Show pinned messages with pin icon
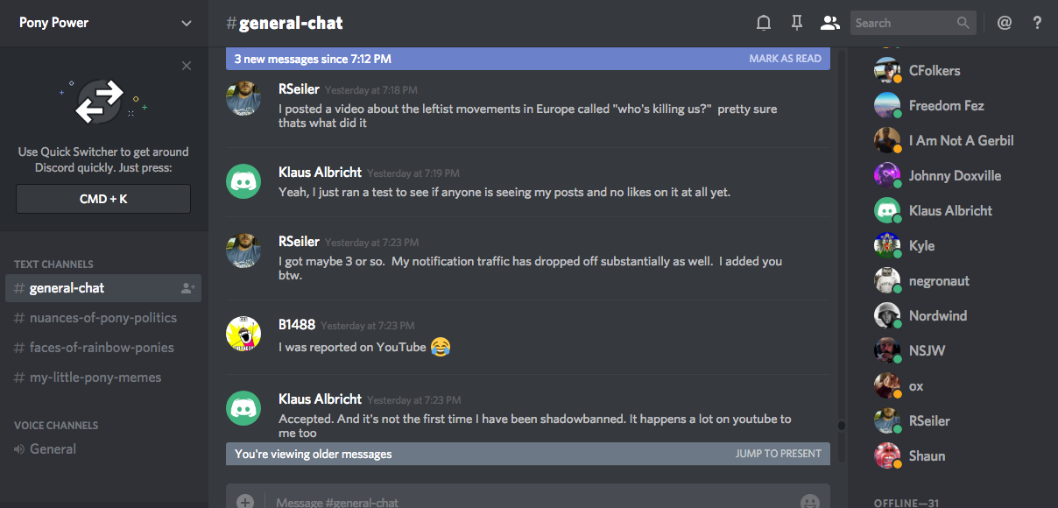The height and width of the screenshot is (508, 1058). click(x=797, y=24)
